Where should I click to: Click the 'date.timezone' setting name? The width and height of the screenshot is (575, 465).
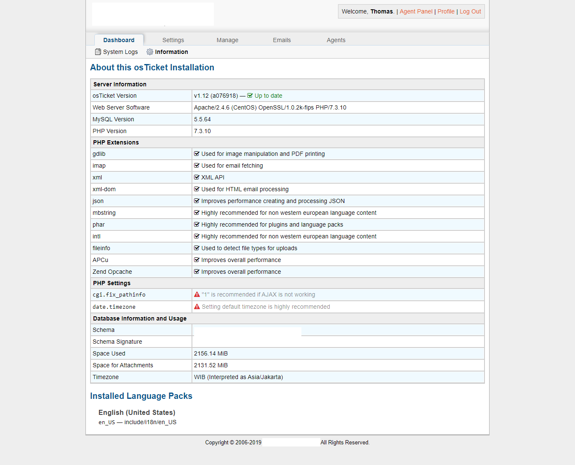(114, 307)
